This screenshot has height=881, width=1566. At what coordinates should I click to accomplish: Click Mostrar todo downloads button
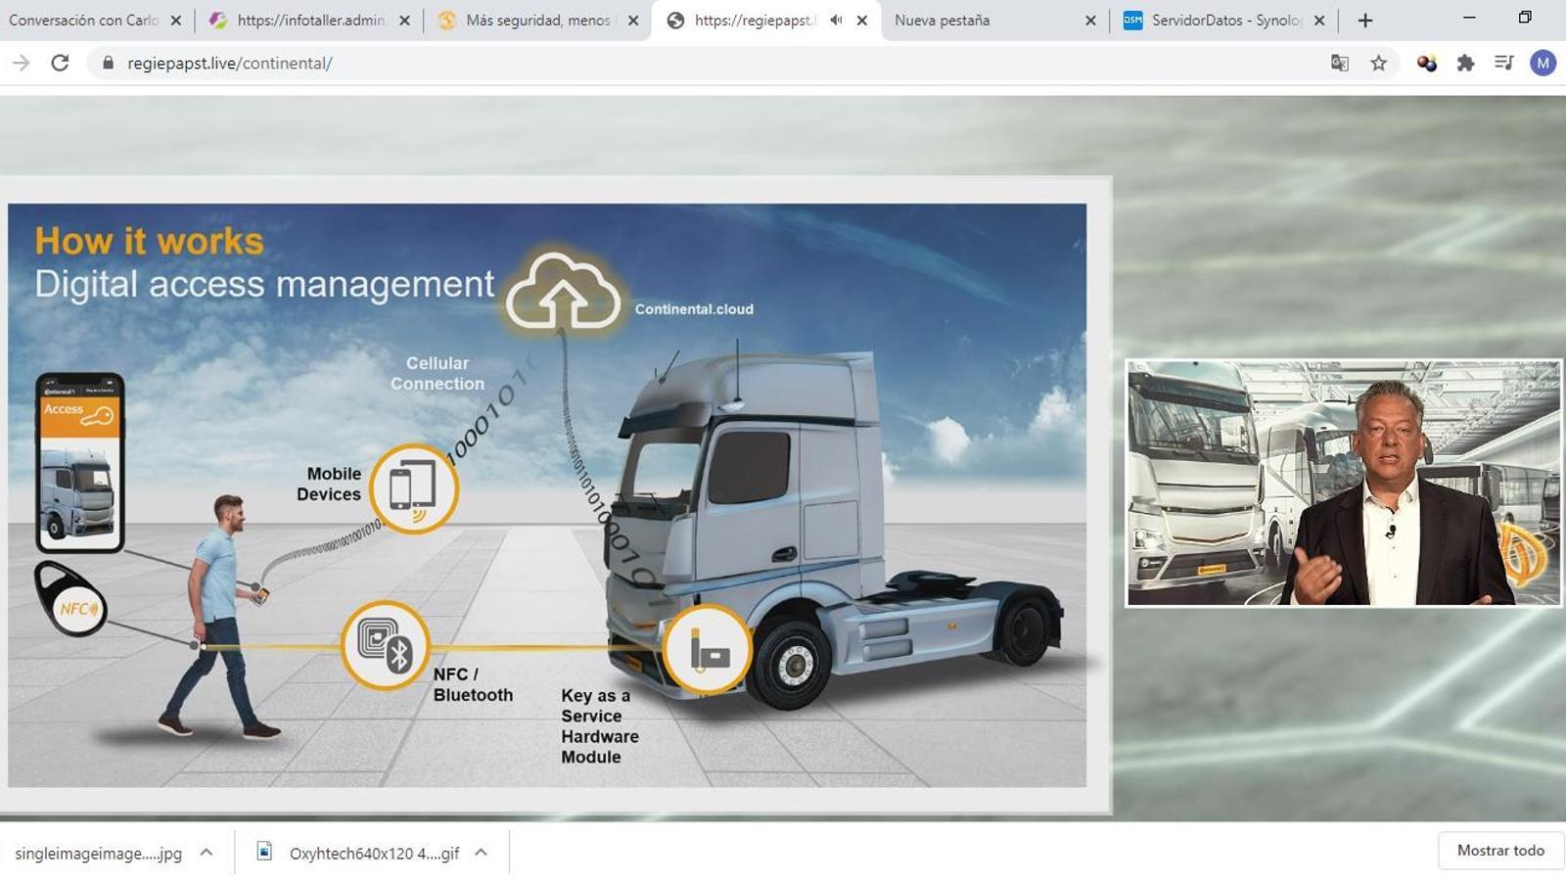1500,851
